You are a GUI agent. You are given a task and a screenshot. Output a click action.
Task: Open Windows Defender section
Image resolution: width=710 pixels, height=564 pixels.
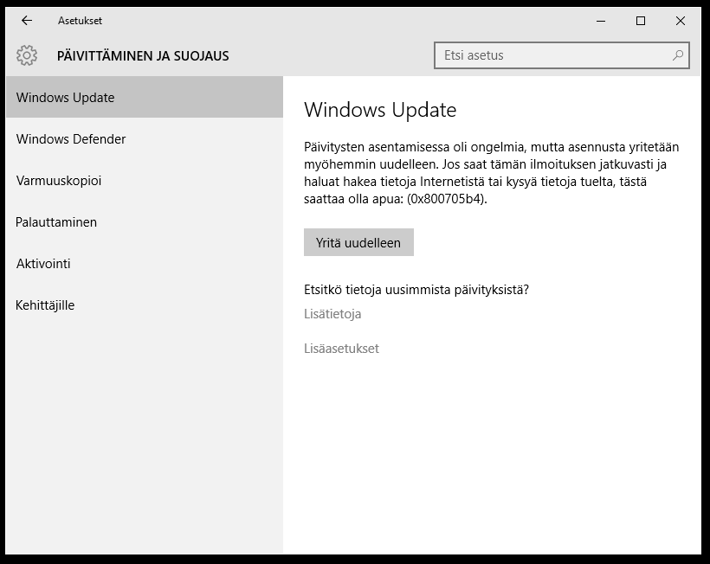pyautogui.click(x=145, y=139)
